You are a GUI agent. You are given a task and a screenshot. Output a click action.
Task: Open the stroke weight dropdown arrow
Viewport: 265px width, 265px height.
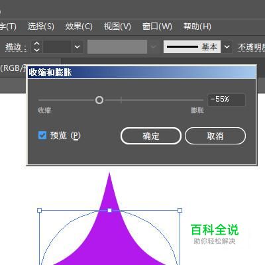coord(78,47)
